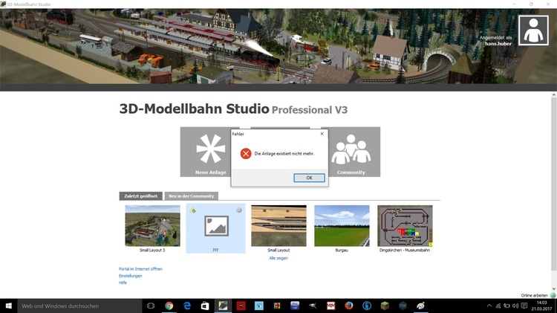Screen dimensions: 557x313
Task: Click the scrollbar down arrow
Action: coord(553,288)
